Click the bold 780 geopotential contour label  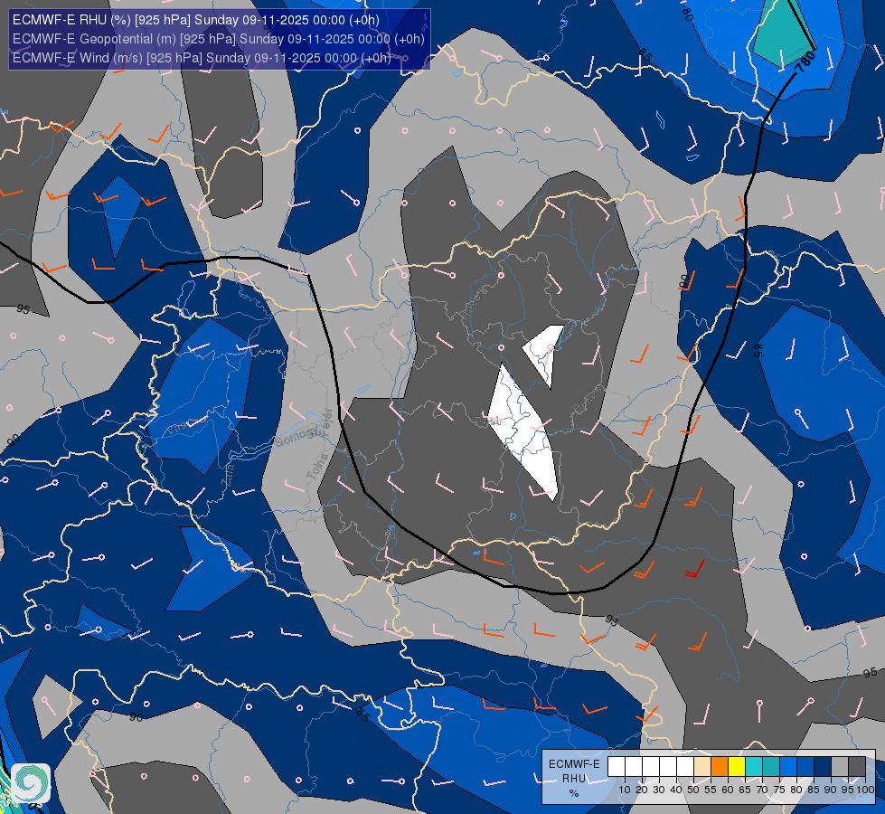(805, 62)
